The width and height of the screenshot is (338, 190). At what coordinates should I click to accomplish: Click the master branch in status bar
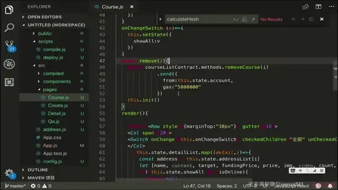point(15,186)
